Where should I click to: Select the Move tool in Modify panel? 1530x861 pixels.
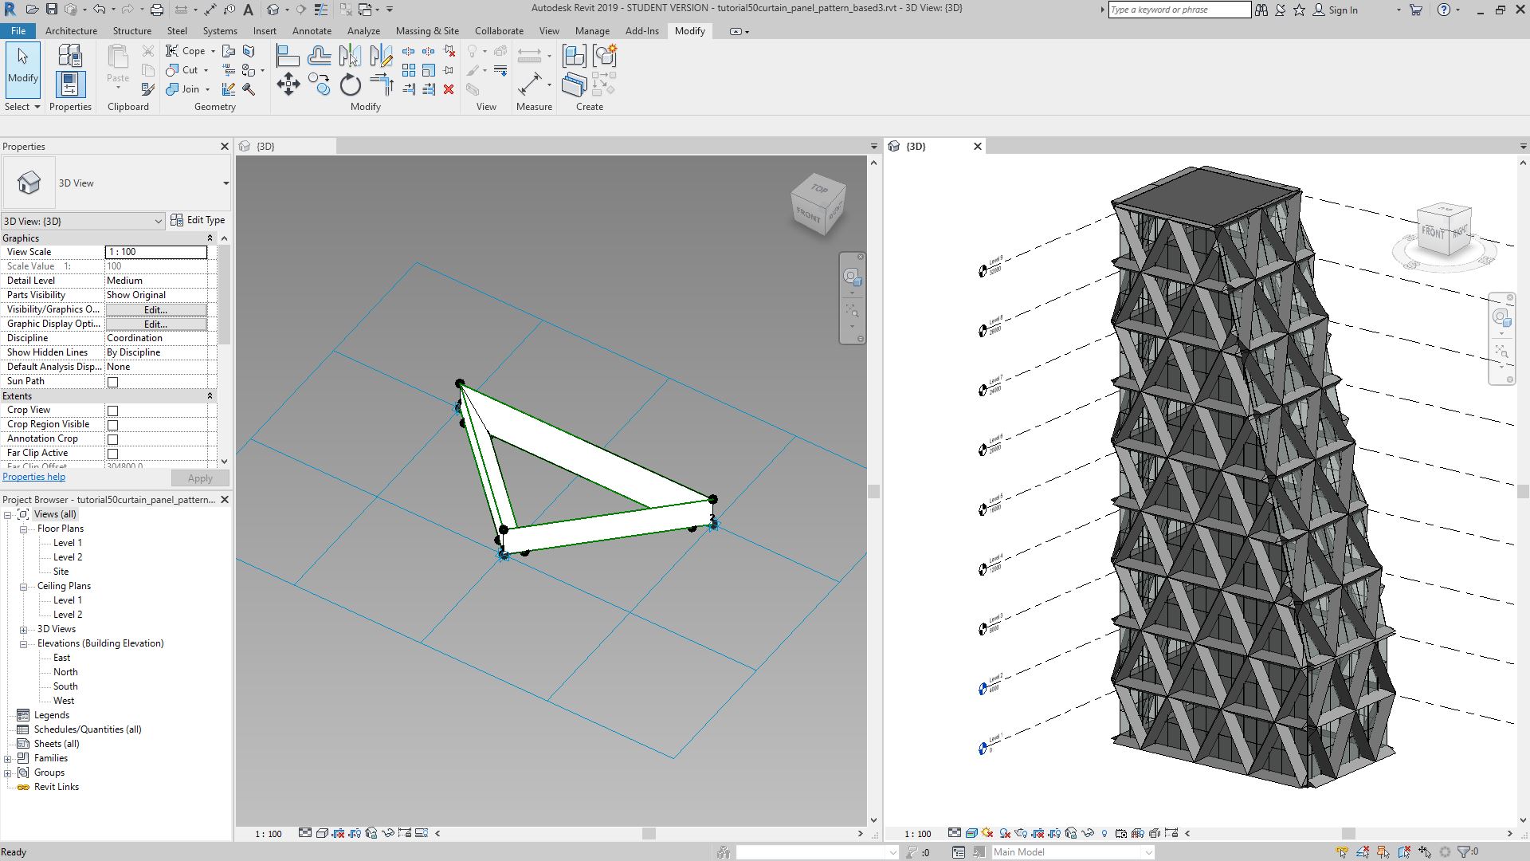click(288, 85)
